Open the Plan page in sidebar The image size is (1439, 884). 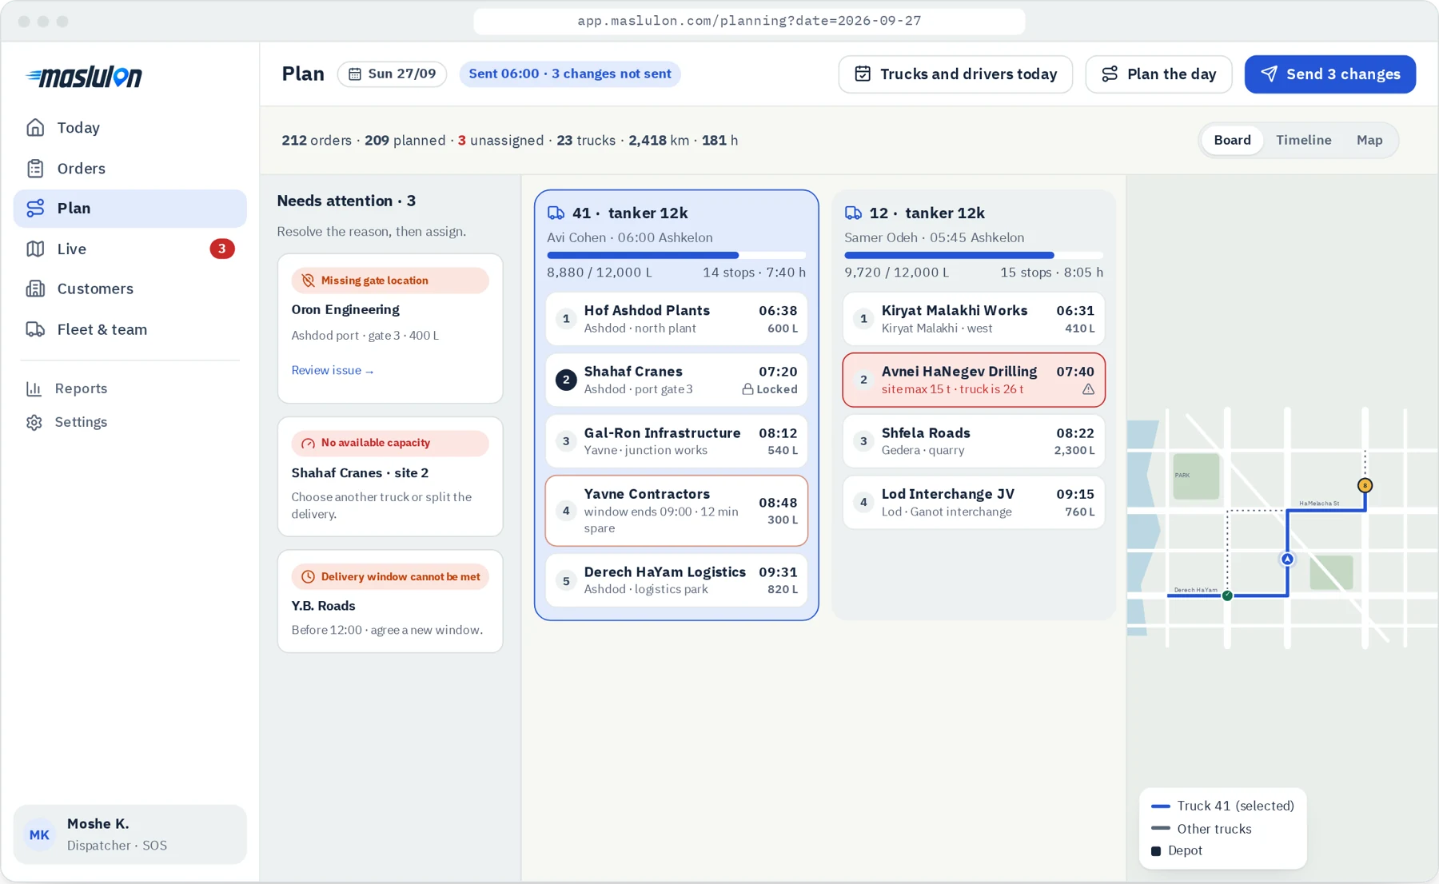(130, 209)
